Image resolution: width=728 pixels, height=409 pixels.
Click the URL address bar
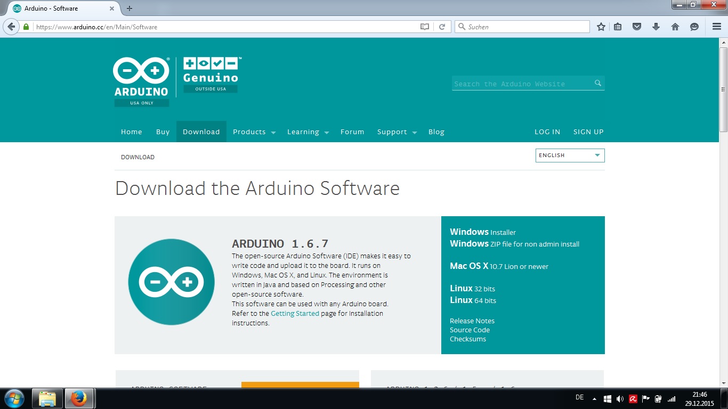(x=227, y=27)
